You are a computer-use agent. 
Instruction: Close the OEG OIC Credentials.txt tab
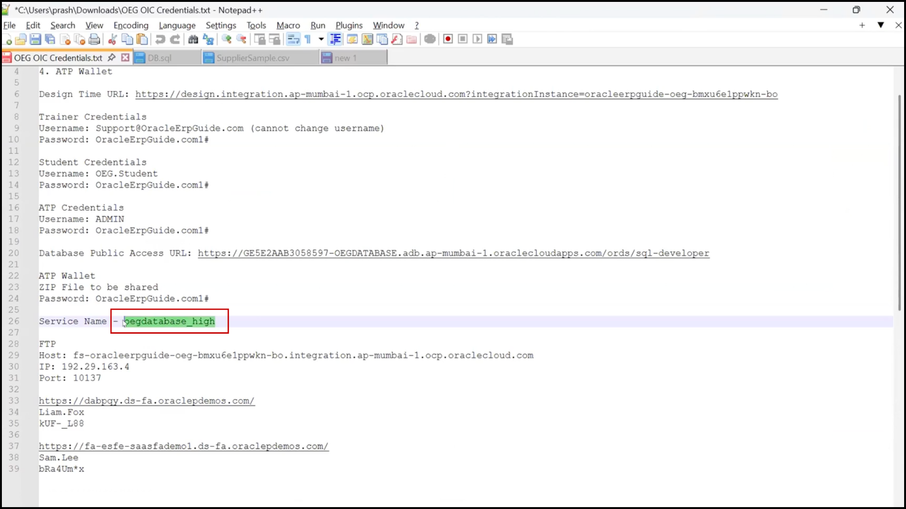click(x=125, y=57)
